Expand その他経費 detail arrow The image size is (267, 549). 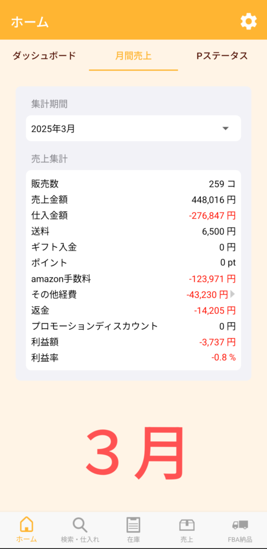coord(232,294)
